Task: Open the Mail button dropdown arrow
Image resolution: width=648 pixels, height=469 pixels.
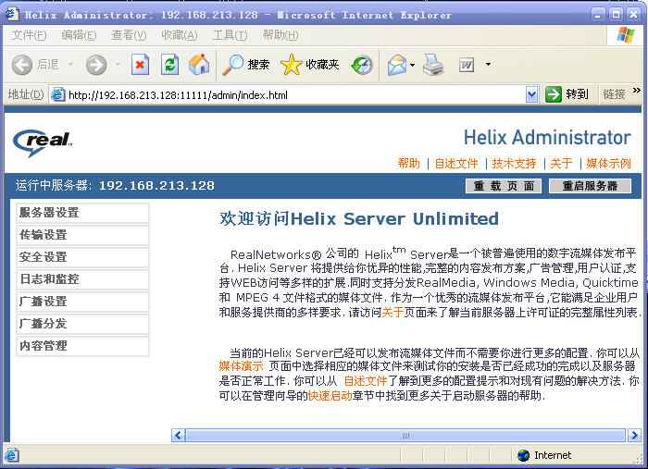Action: (412, 65)
